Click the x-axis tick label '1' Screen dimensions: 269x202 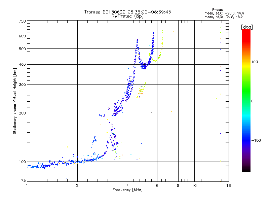pyautogui.click(x=27, y=186)
